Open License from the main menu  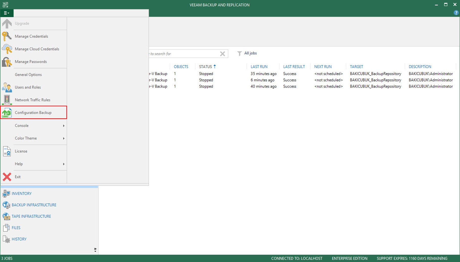(34, 151)
